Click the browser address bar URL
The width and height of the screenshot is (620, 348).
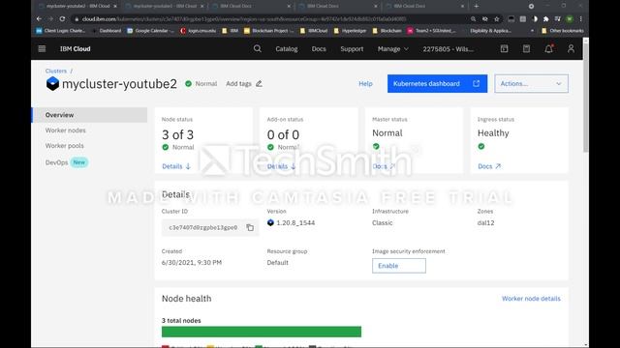pyautogui.click(x=244, y=19)
